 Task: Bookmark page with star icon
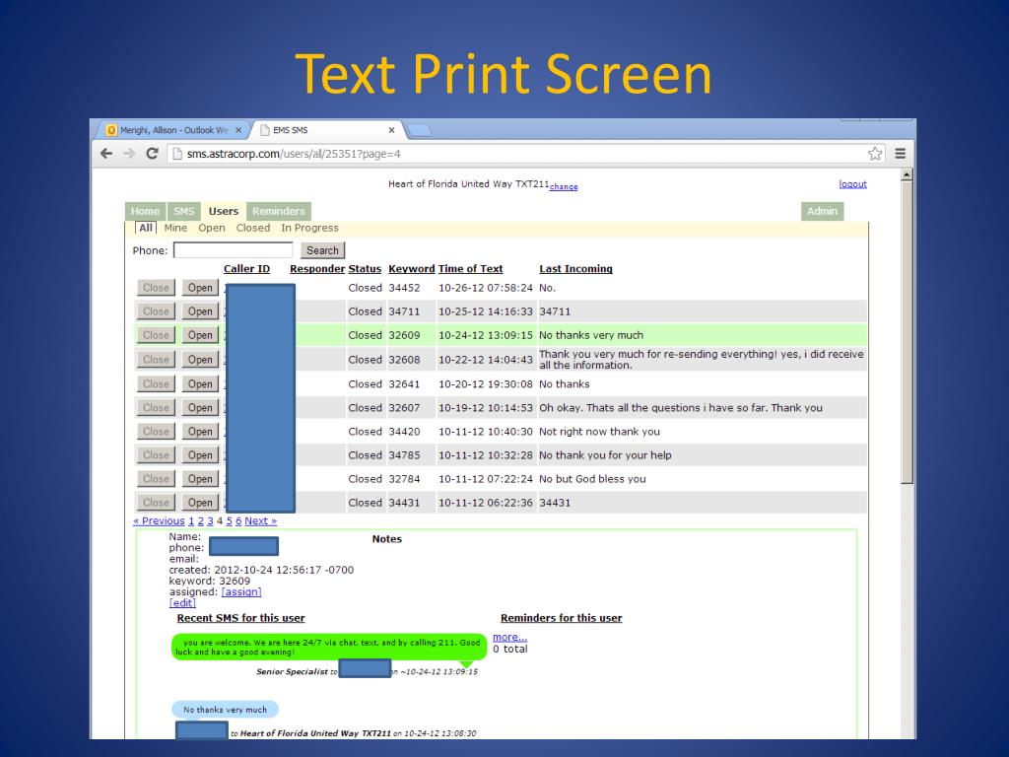(874, 154)
